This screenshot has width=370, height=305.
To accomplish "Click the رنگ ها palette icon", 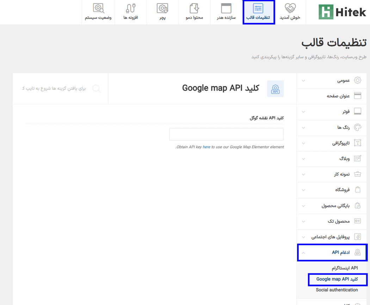I will (358, 127).
